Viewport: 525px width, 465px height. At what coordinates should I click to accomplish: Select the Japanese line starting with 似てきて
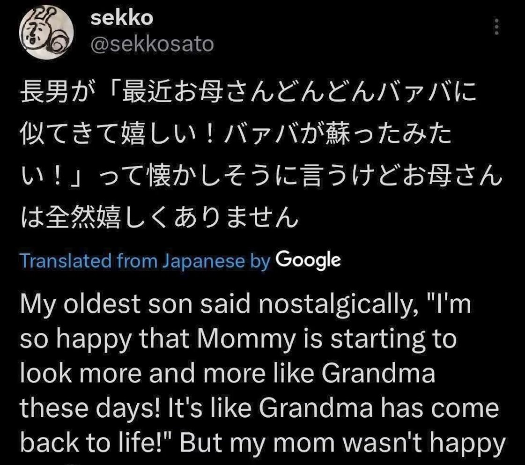(236, 134)
